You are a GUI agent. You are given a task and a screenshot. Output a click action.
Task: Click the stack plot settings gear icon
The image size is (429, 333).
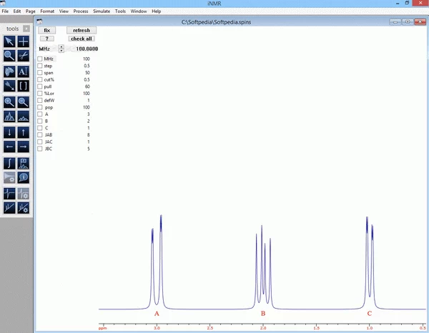24,208
